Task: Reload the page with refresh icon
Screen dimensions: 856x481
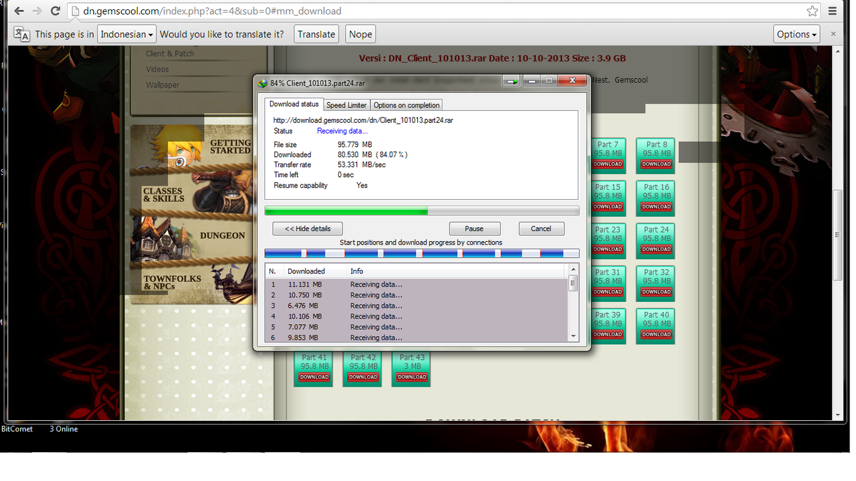Action: [x=56, y=11]
